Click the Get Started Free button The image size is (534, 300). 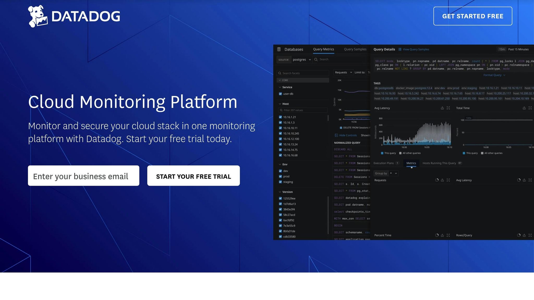(x=472, y=16)
